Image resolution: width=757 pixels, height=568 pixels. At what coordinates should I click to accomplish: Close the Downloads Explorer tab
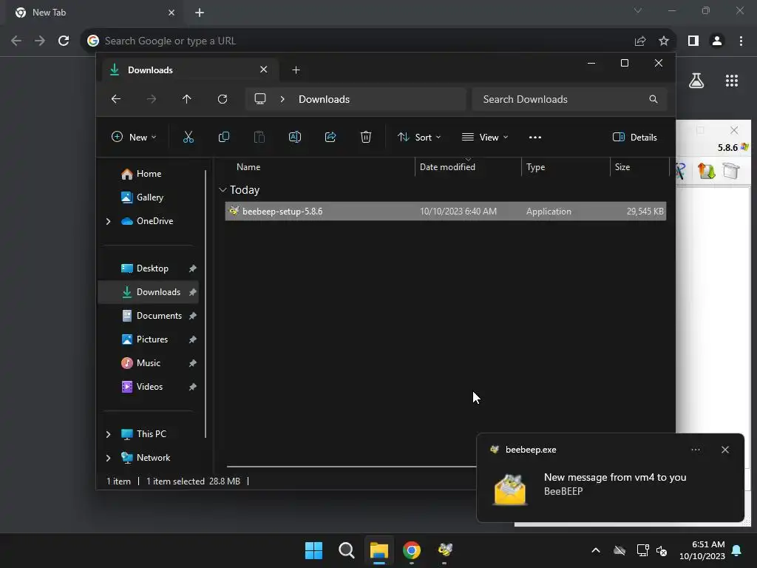[x=264, y=70]
